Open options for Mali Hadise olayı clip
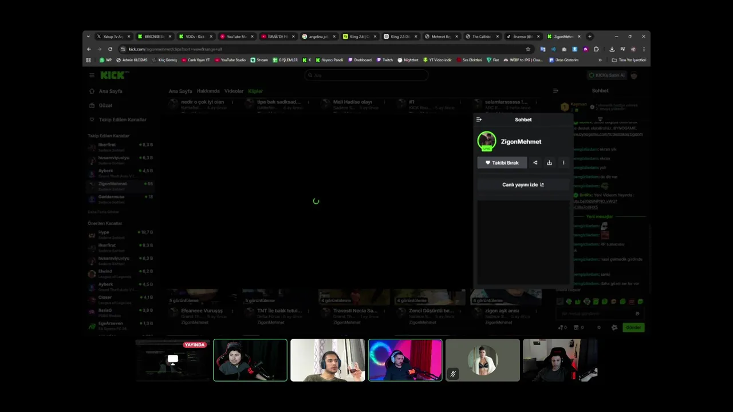The image size is (733, 412). 384,103
